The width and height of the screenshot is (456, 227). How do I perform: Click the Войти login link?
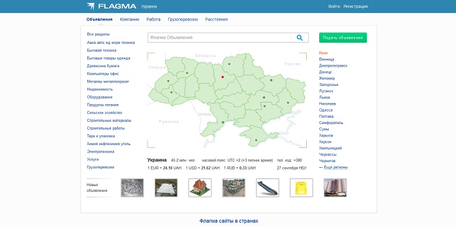(x=334, y=6)
